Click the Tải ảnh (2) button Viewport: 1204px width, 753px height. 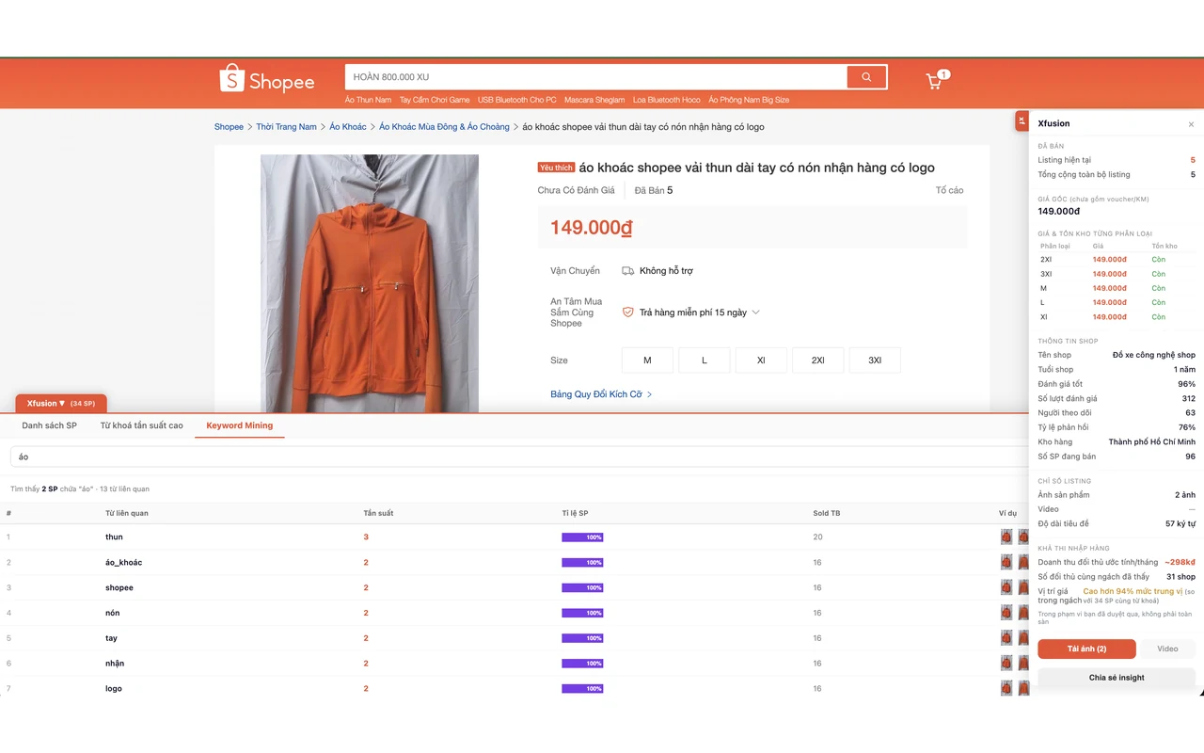click(1086, 649)
